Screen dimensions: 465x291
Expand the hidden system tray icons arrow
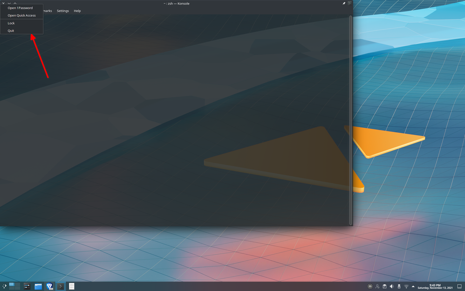click(413, 286)
